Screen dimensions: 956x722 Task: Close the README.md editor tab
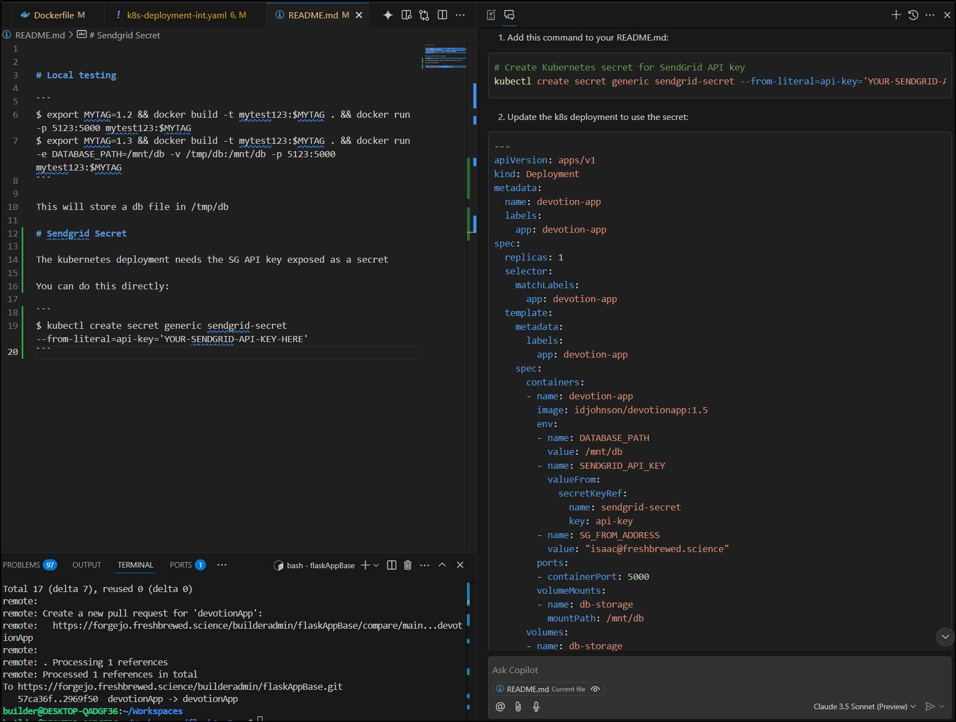[x=359, y=15]
